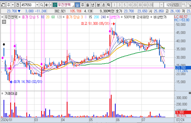Click the 123 candle count input field
Screen dimensions: 191x123
pos(168,5)
